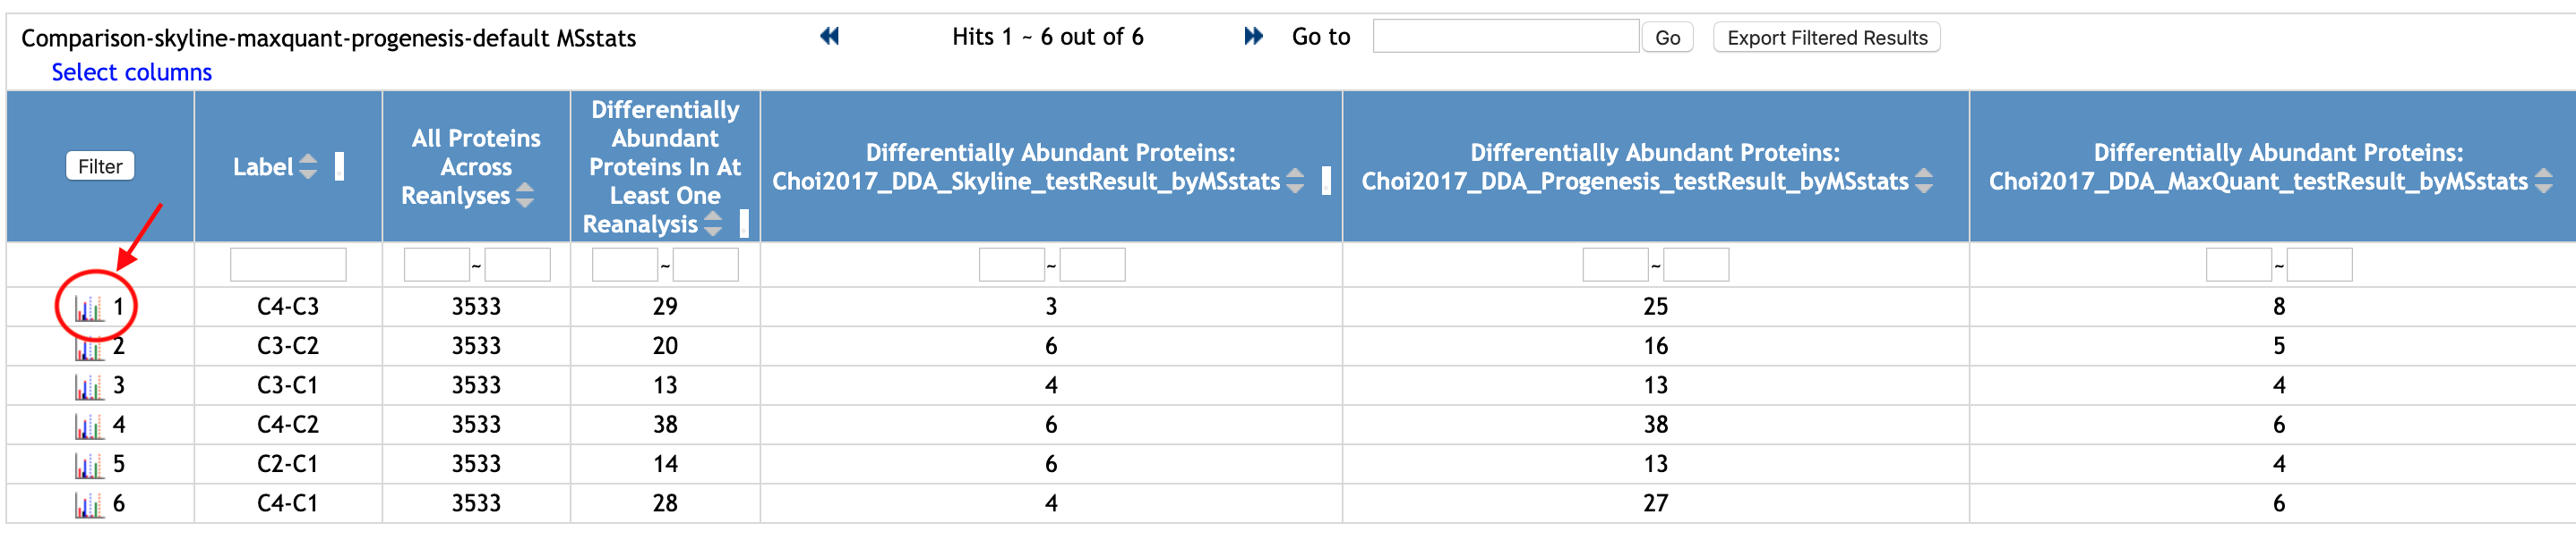Image resolution: width=2576 pixels, height=540 pixels.
Task: Sort Skyline testResult column arrows
Action: pos(1295,181)
